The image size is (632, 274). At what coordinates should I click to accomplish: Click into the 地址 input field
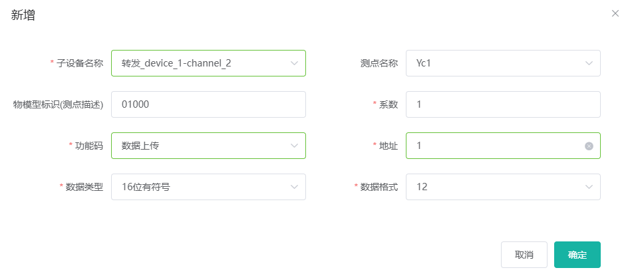tap(496, 146)
